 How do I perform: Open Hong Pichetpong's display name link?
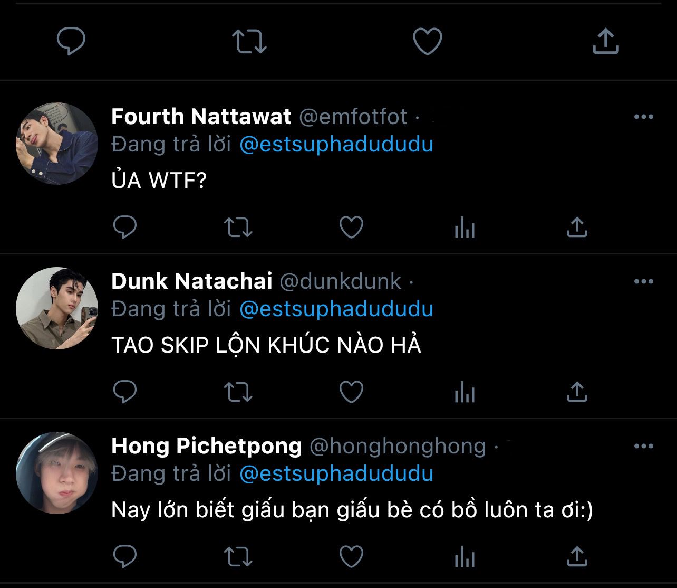207,446
